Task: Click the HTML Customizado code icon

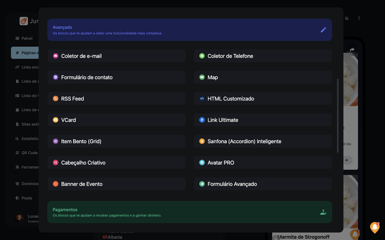Action: pos(202,99)
